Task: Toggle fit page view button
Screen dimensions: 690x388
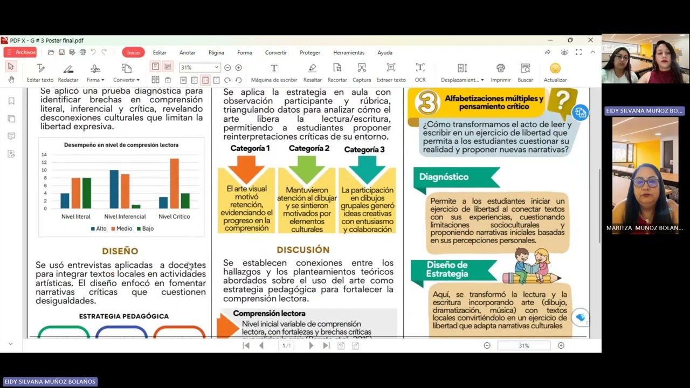Action: pos(195,80)
